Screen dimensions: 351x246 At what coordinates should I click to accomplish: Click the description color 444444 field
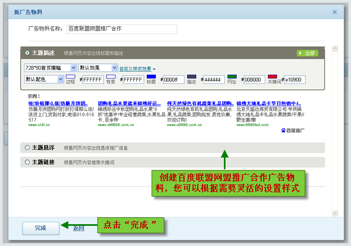point(214,80)
